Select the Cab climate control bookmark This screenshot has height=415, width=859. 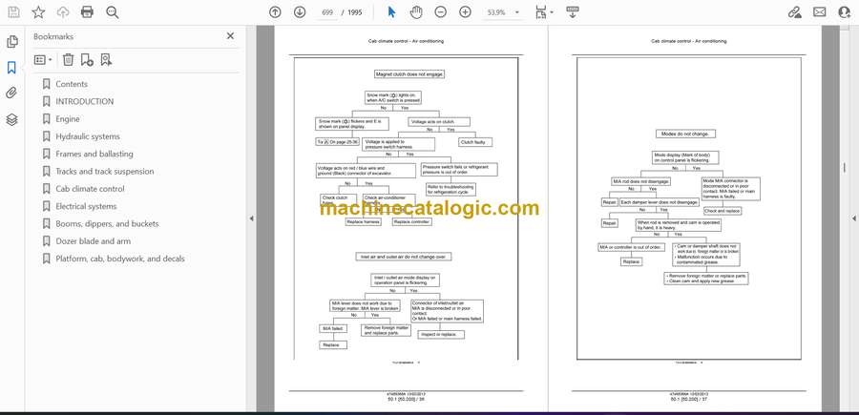coord(90,189)
